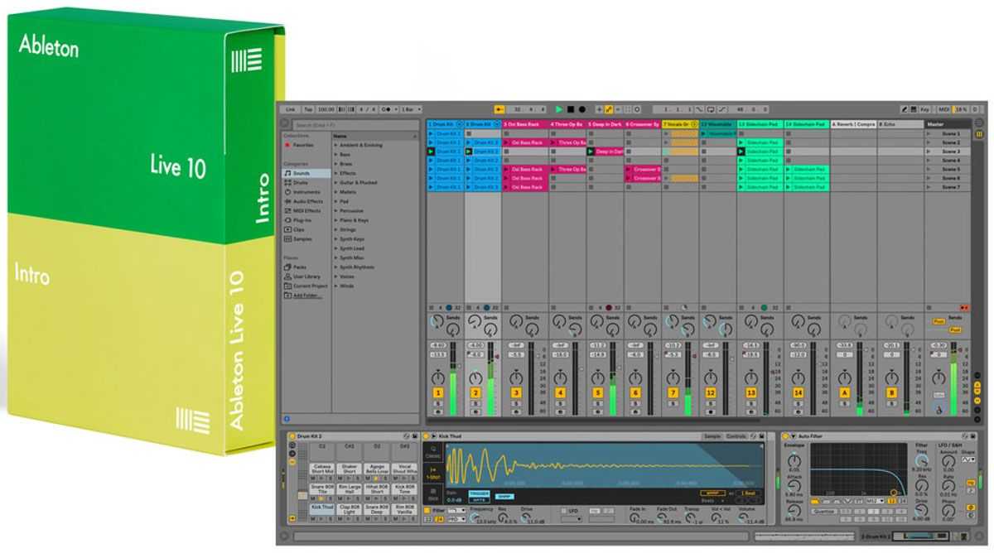This screenshot has width=994, height=553.
Task: Expand the Strings sounds folder
Action: coord(335,229)
